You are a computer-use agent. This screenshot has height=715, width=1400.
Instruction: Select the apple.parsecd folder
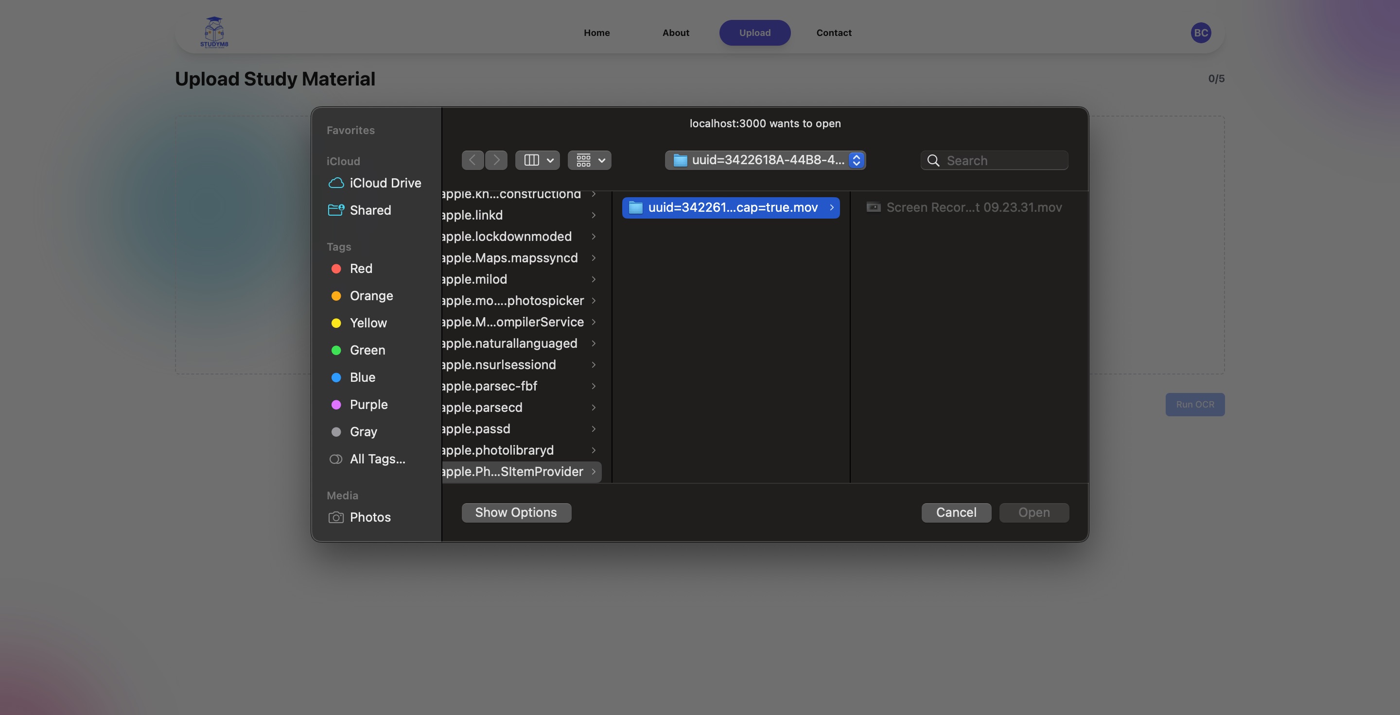click(521, 407)
